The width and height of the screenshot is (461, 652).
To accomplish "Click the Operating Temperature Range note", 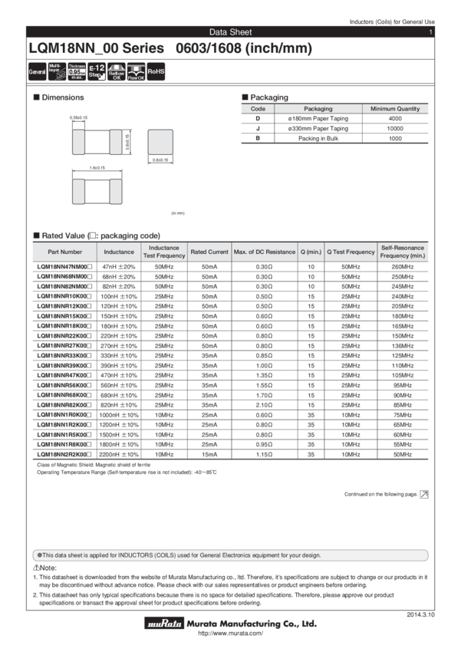I will coord(127,473).
